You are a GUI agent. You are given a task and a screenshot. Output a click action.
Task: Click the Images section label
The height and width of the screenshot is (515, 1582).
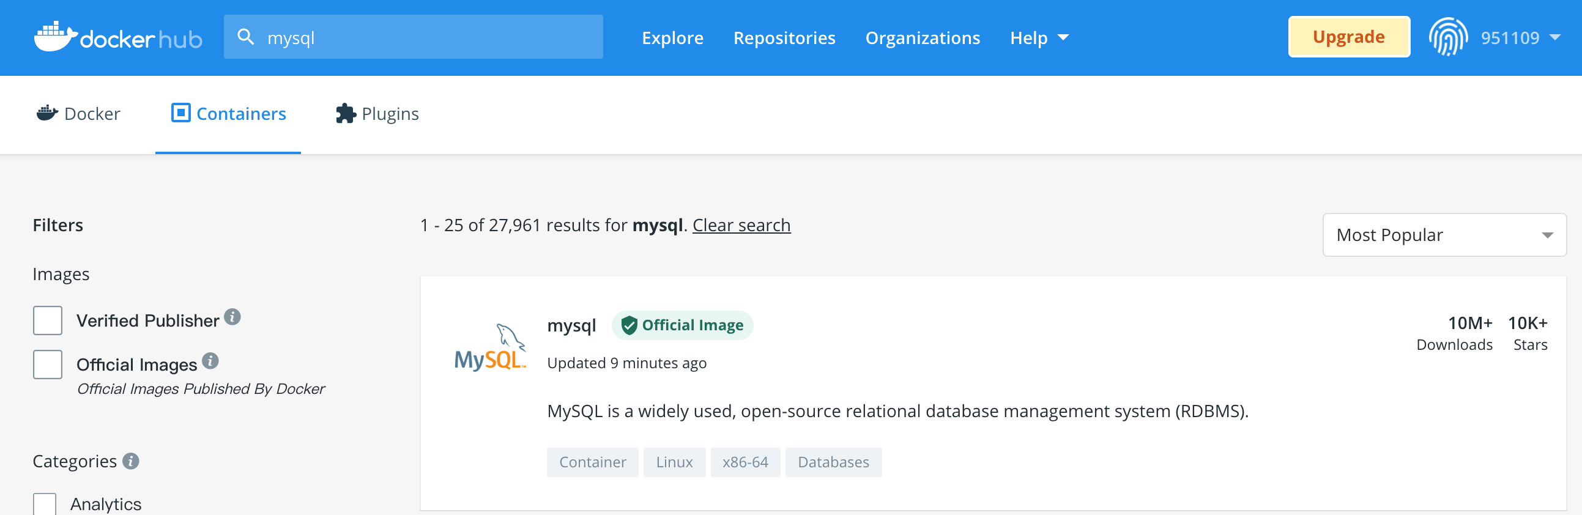coord(61,274)
